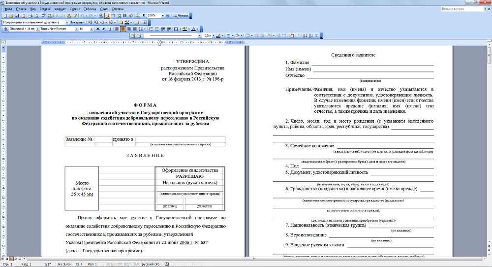This screenshot has height=267, width=492.
Task: Click the Введите вопрос help search box
Action: (459, 9)
